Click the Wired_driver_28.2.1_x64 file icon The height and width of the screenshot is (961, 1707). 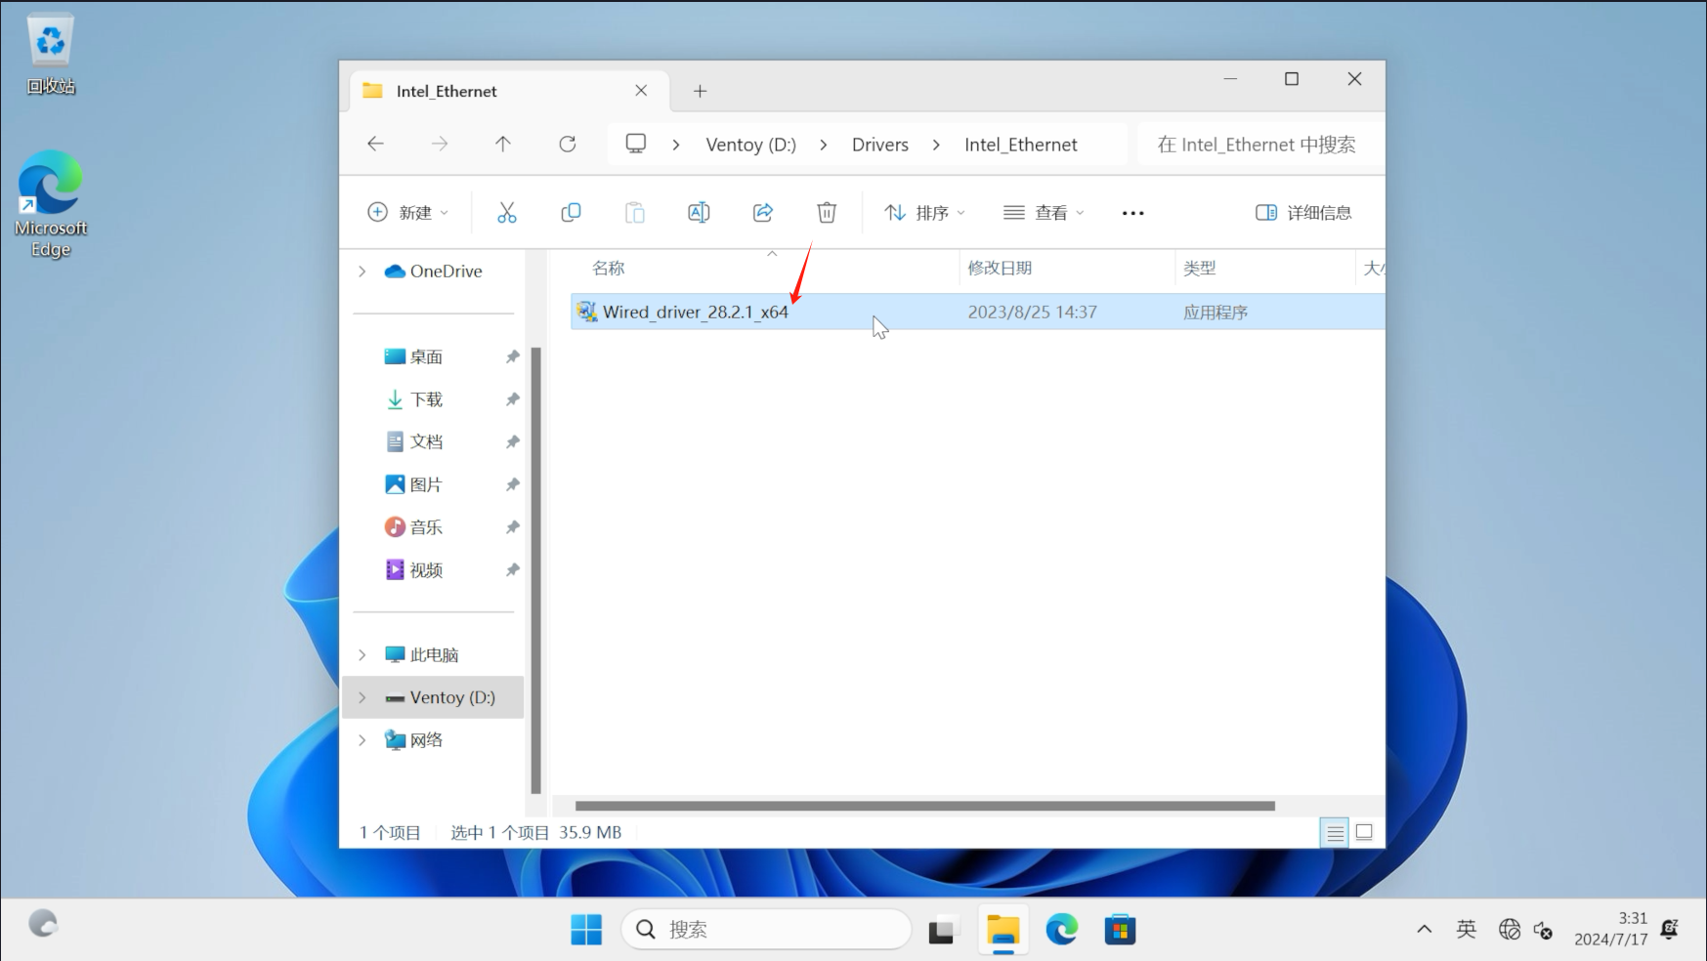pos(587,312)
